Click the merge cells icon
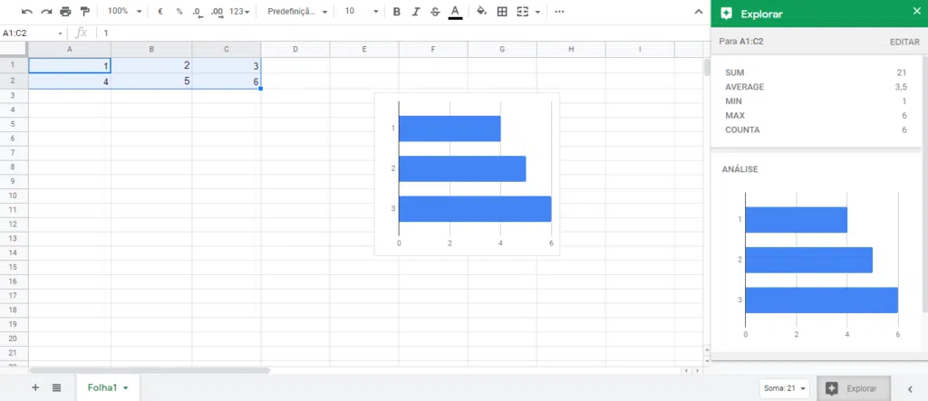 (x=522, y=11)
